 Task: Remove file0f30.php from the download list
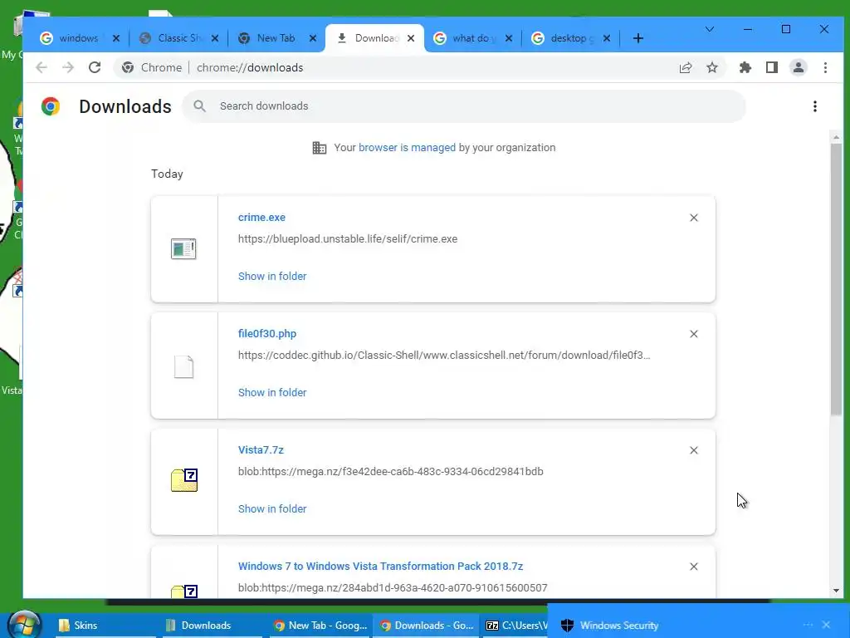(x=693, y=334)
